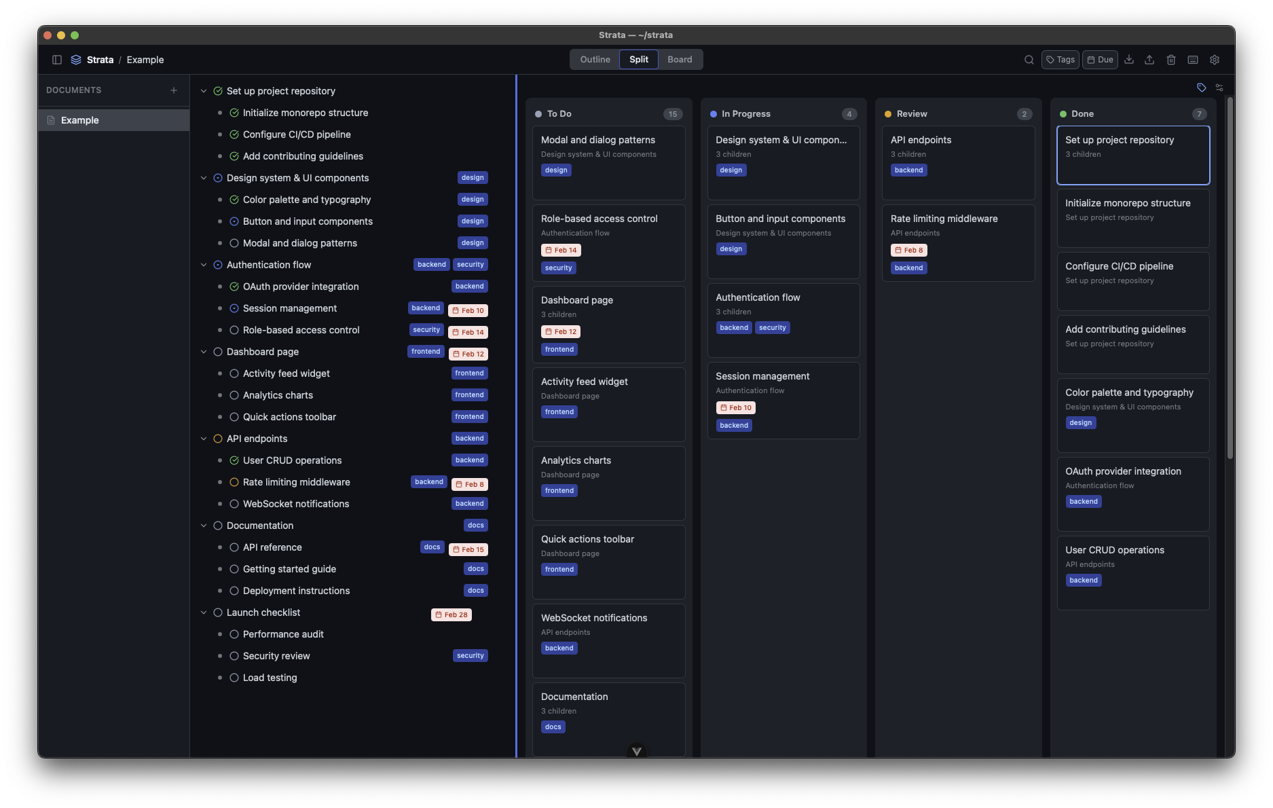This screenshot has width=1273, height=808.
Task: Collapse Authentication flow group
Action: 204,265
